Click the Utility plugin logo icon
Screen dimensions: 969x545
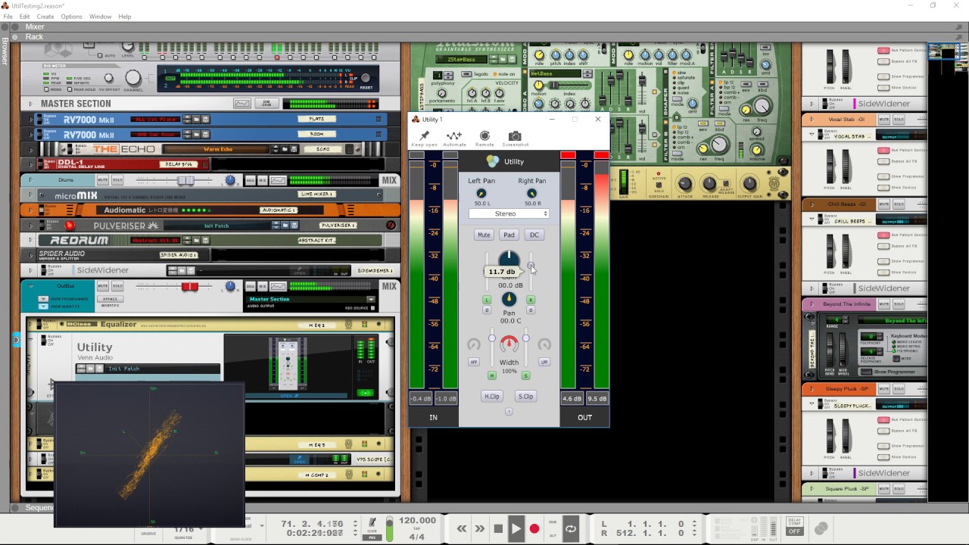click(493, 161)
